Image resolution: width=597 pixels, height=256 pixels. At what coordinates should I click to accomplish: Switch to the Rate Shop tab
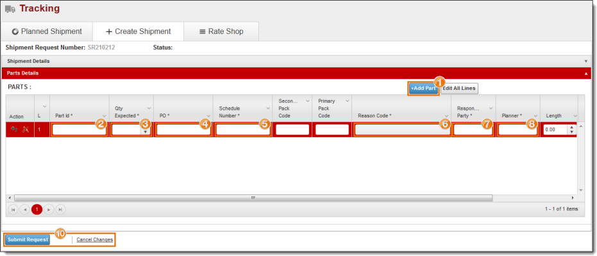coord(221,31)
